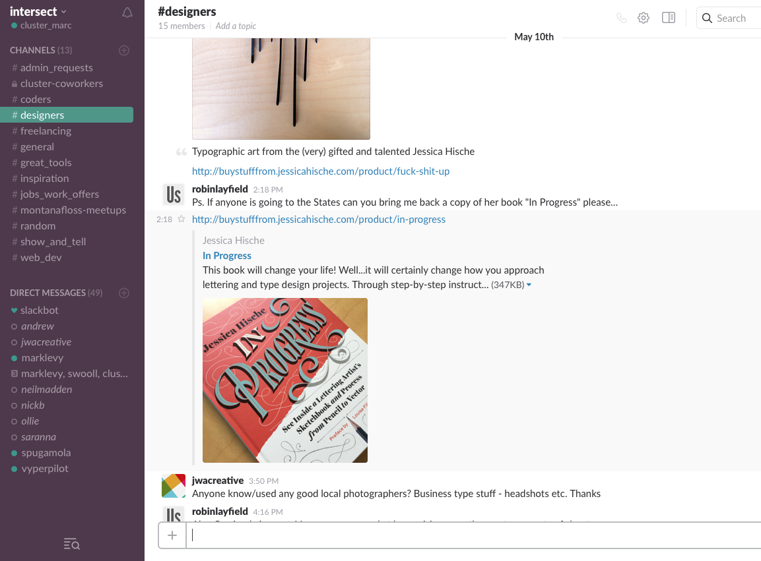761x561 pixels.
Task: Open the in-progress product link
Action: 319,219
